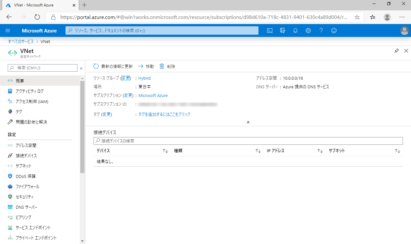Screen dimensions: 411x244
Task: Open DDoS 保護 settings item
Action: point(40,176)
